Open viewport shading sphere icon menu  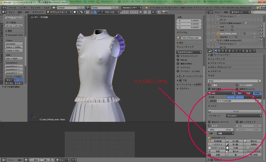(75, 12)
